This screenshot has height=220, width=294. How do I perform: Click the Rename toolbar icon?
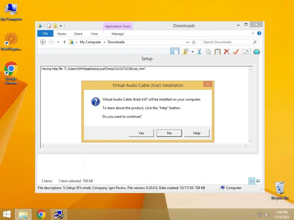click(245, 52)
